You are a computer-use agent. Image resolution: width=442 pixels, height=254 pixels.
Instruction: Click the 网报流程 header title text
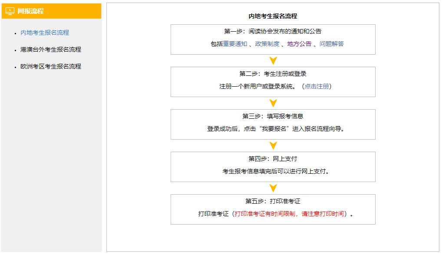pos(30,11)
